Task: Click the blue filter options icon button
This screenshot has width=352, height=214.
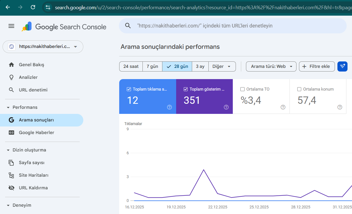Action: (342, 66)
